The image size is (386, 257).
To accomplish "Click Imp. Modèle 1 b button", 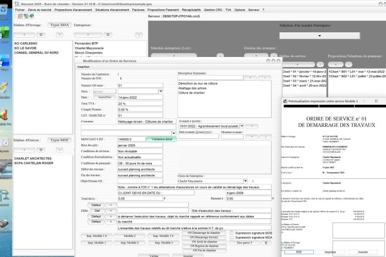I will point(97,236).
